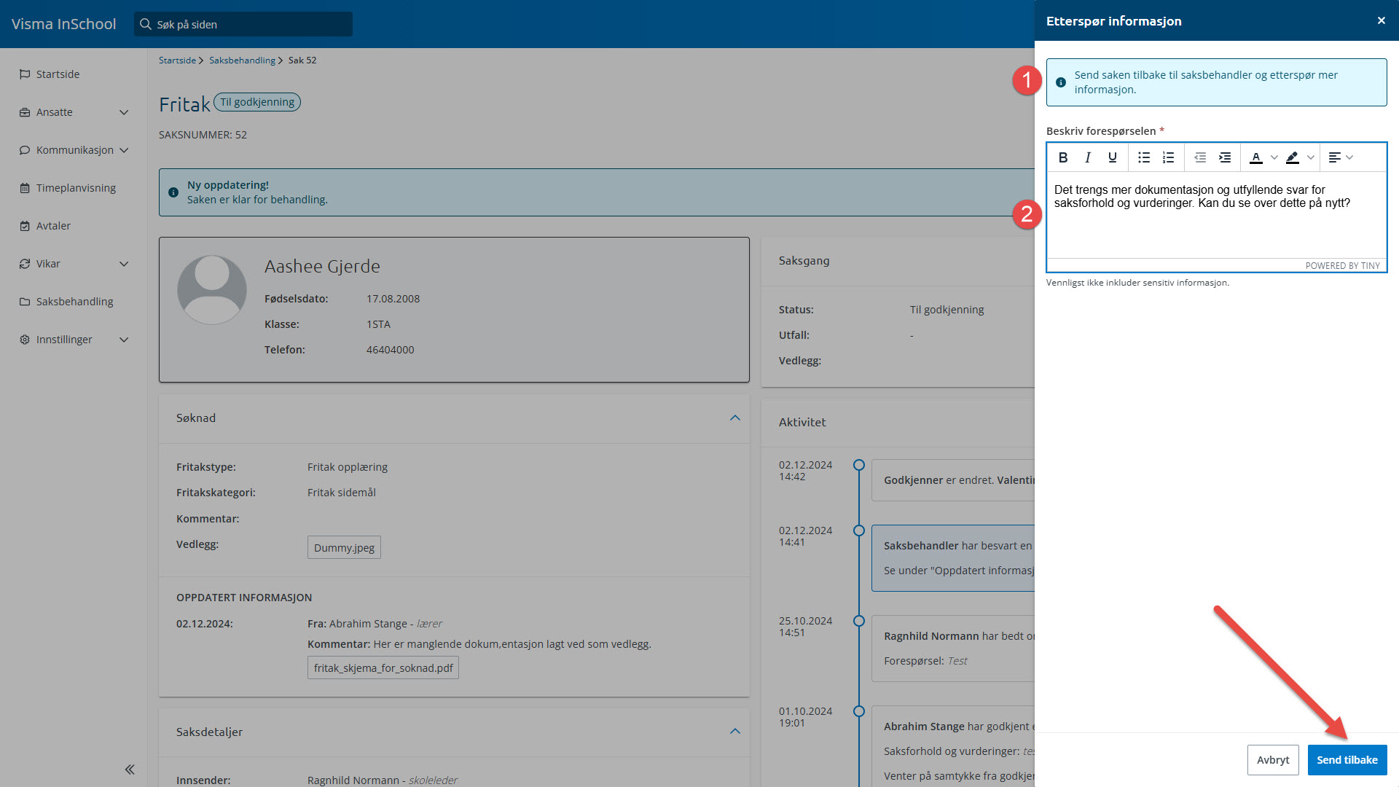
Task: Open the highlight color dropdown arrow
Action: (x=1311, y=157)
